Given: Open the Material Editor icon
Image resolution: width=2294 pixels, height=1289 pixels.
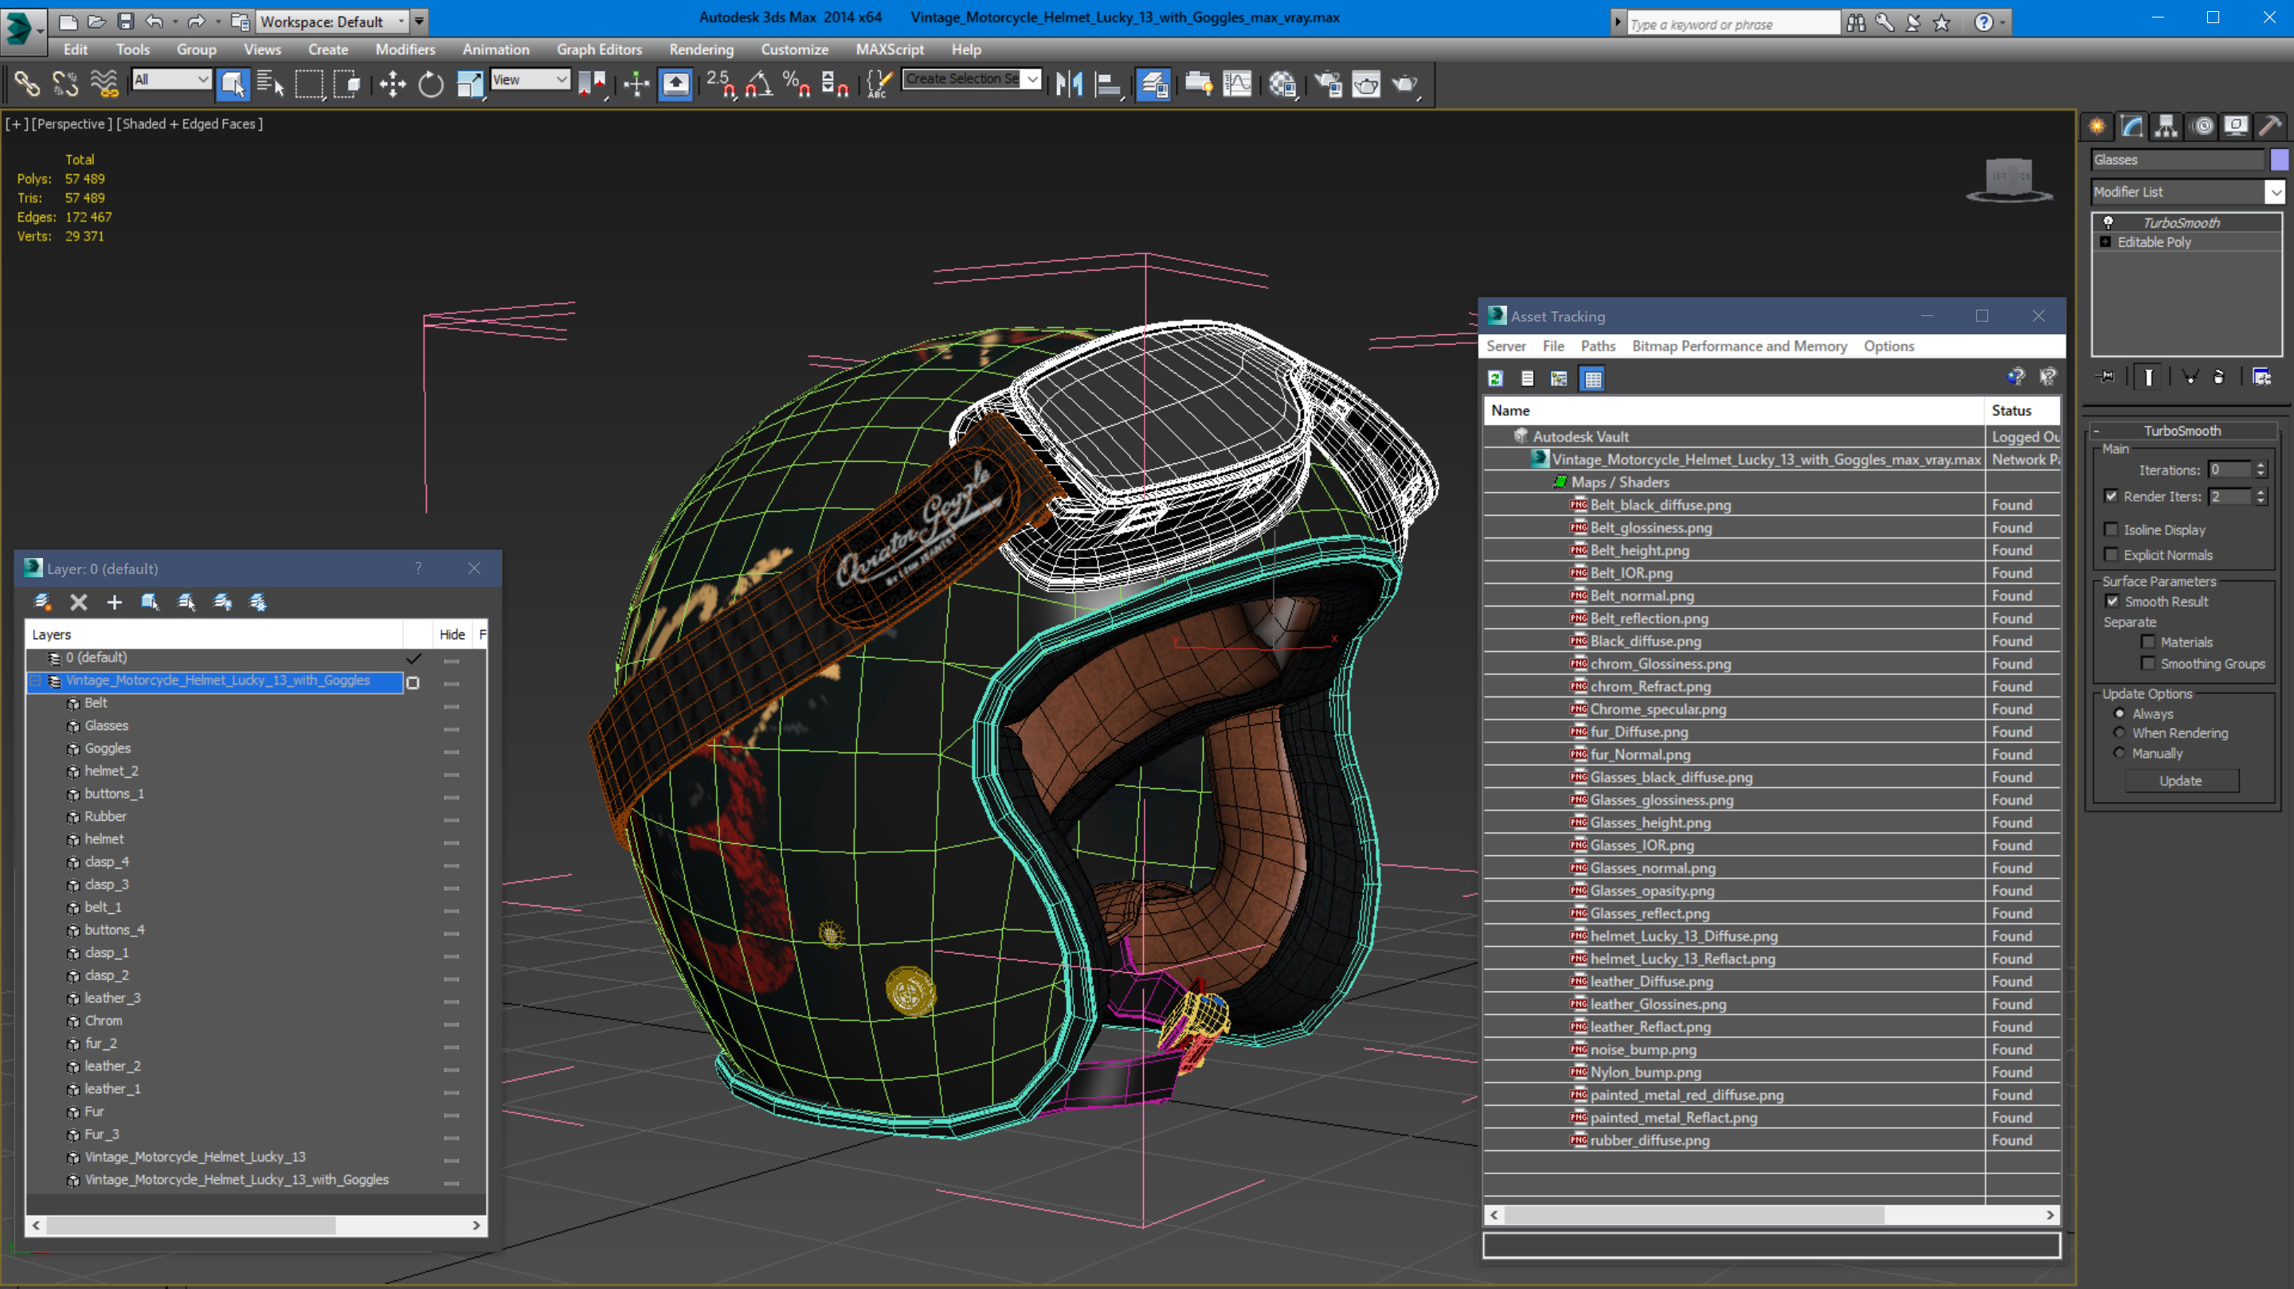Looking at the screenshot, I should point(1282,84).
